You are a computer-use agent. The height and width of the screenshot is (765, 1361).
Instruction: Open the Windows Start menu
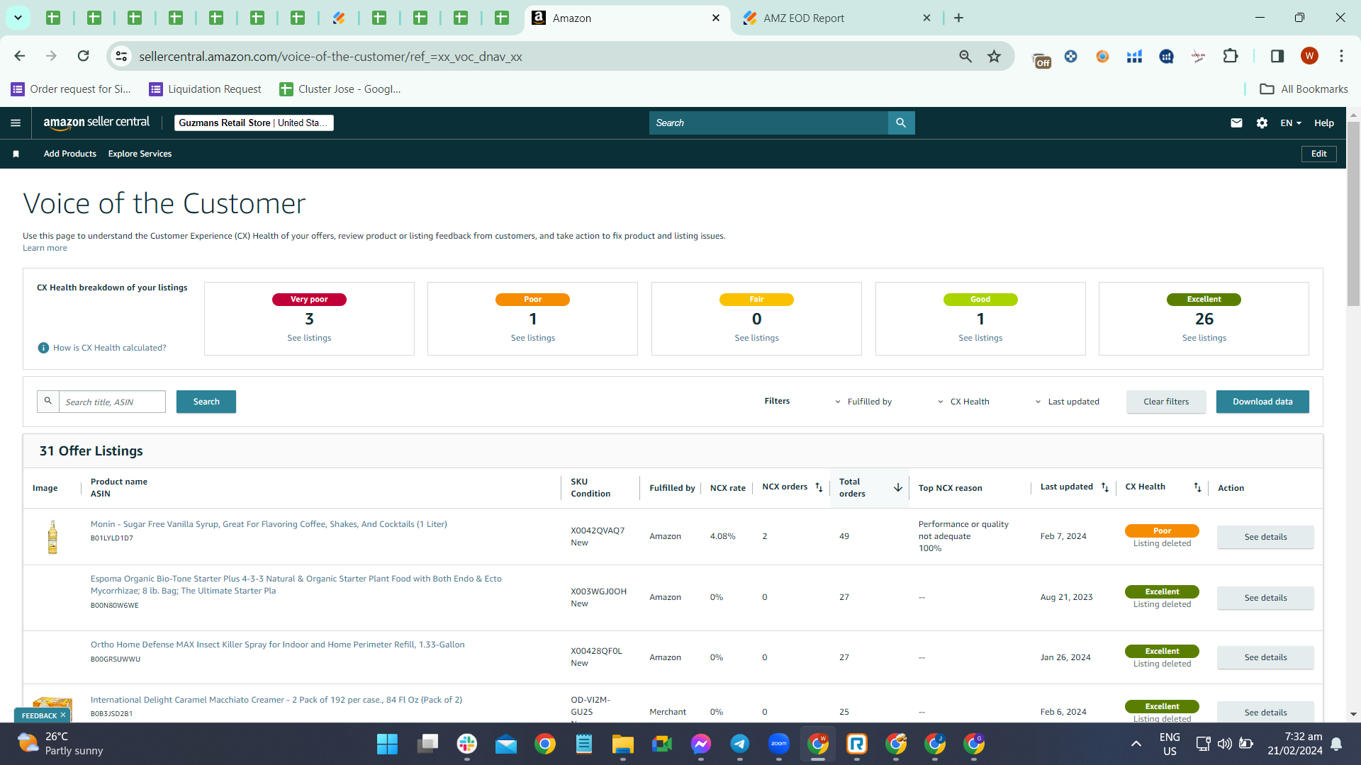(x=387, y=744)
